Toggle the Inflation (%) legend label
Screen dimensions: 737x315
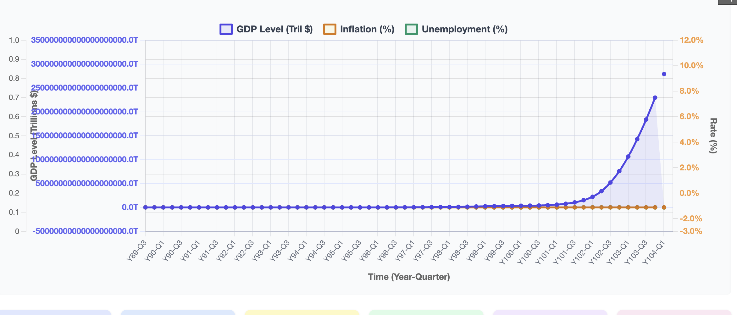click(x=367, y=29)
